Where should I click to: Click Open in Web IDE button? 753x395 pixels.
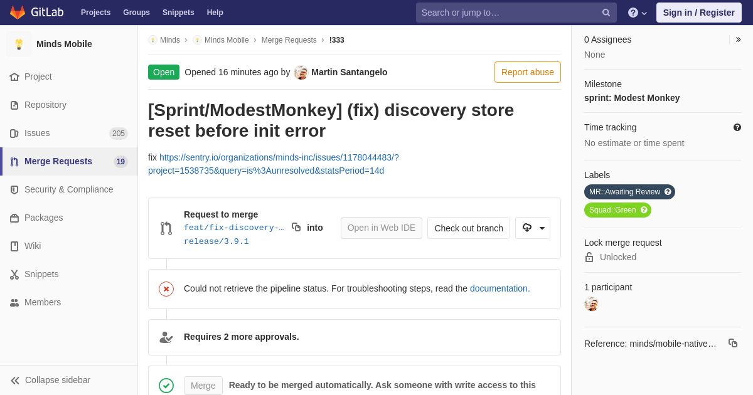point(382,228)
